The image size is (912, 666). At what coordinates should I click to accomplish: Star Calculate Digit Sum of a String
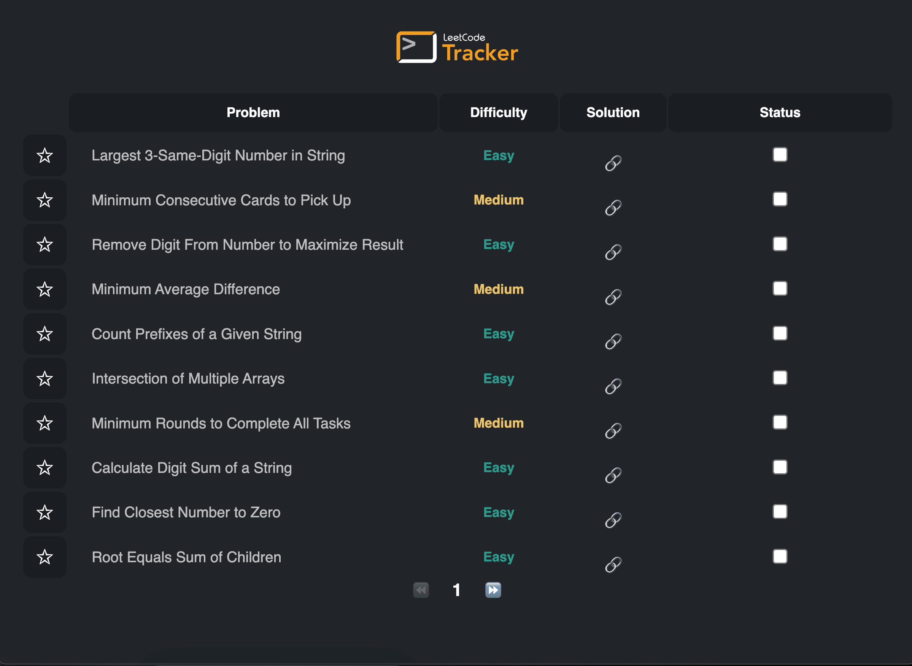coord(45,468)
